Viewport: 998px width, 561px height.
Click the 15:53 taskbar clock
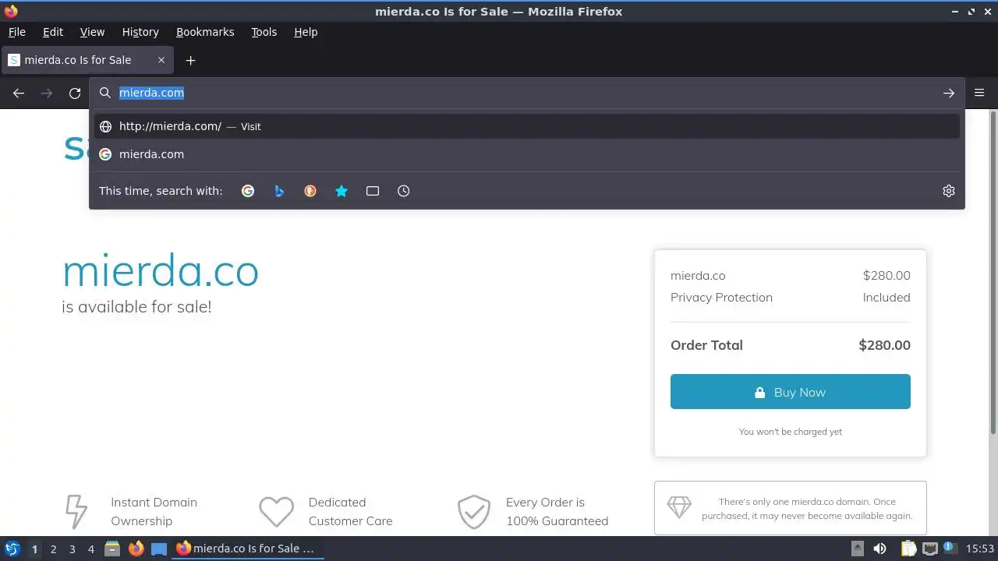coord(979,549)
